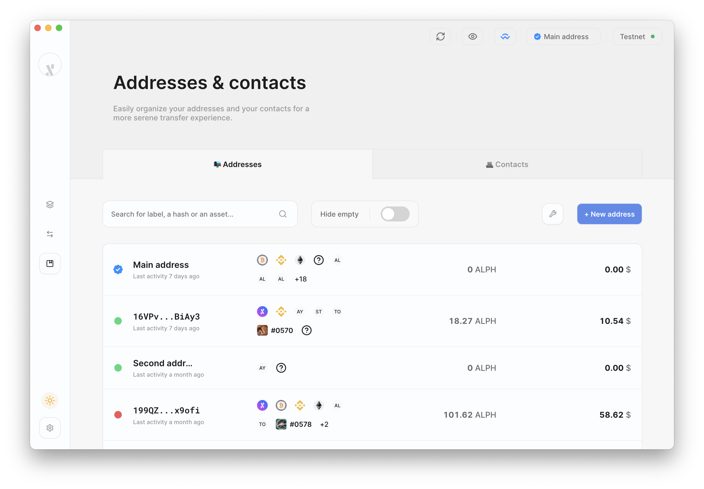Click BNB token icon in Main address row
Screen dimensions: 704x489
tap(281, 260)
